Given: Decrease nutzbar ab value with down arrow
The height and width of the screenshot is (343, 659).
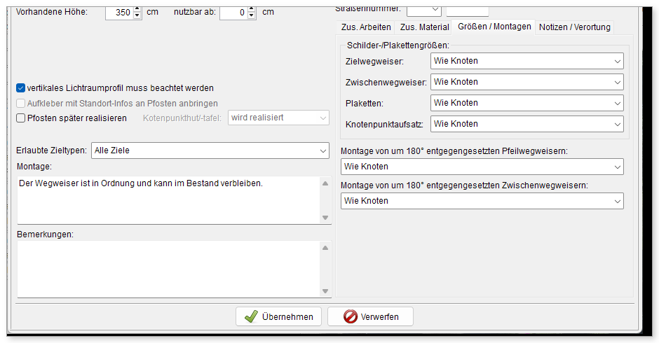Looking at the screenshot, I should 251,15.
